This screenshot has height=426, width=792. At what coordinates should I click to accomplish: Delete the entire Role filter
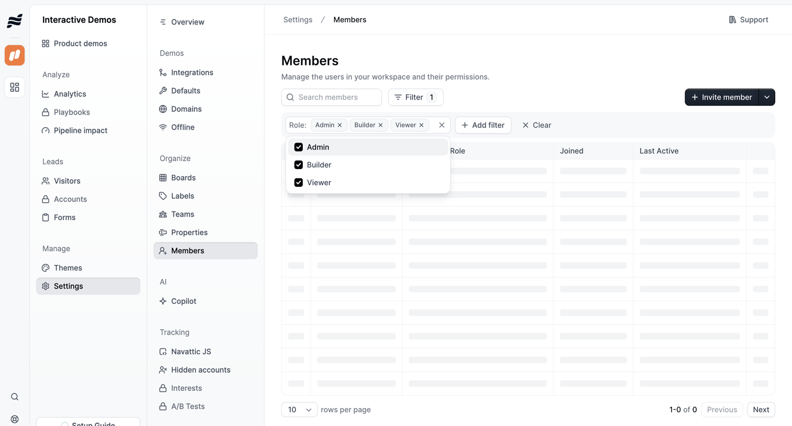click(x=442, y=125)
